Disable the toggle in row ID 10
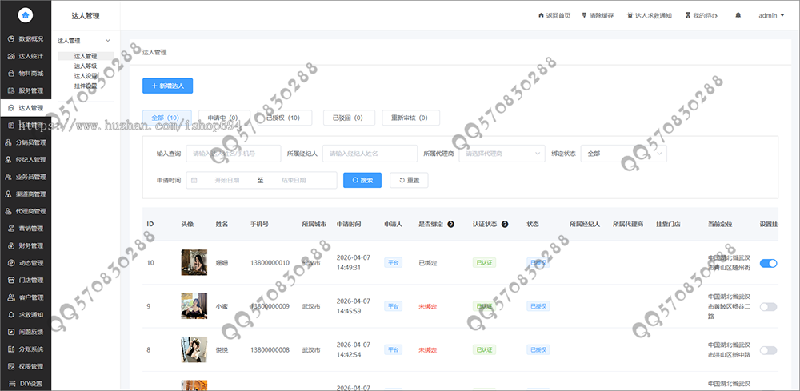The image size is (800, 391). point(768,263)
